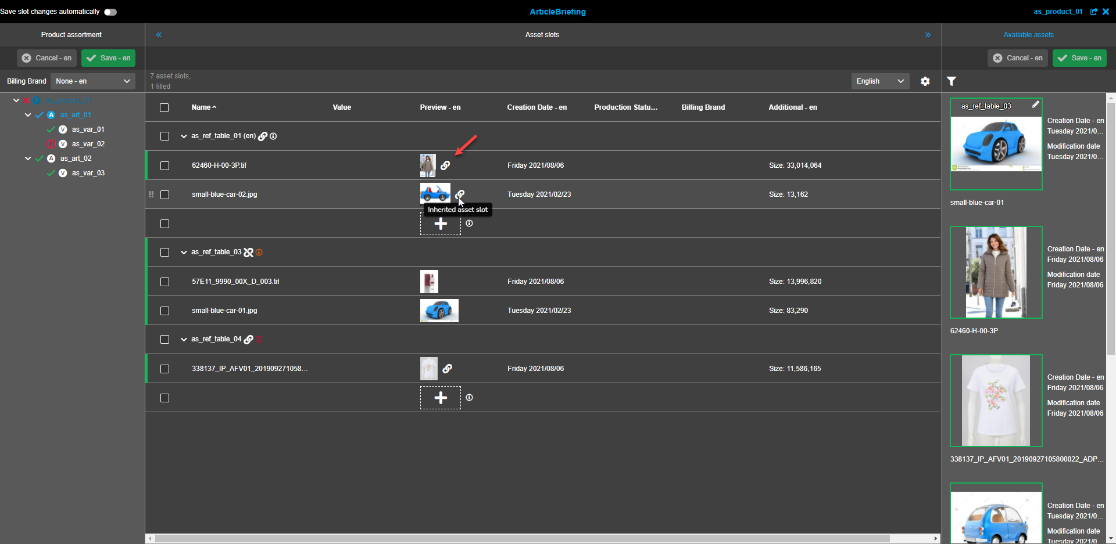Screen dimensions: 1116x544
Task: Collapse the as_ref_table_01 row
Action: click(183, 136)
